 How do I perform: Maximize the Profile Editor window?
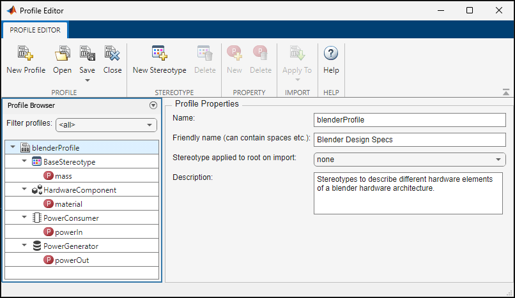pos(470,10)
